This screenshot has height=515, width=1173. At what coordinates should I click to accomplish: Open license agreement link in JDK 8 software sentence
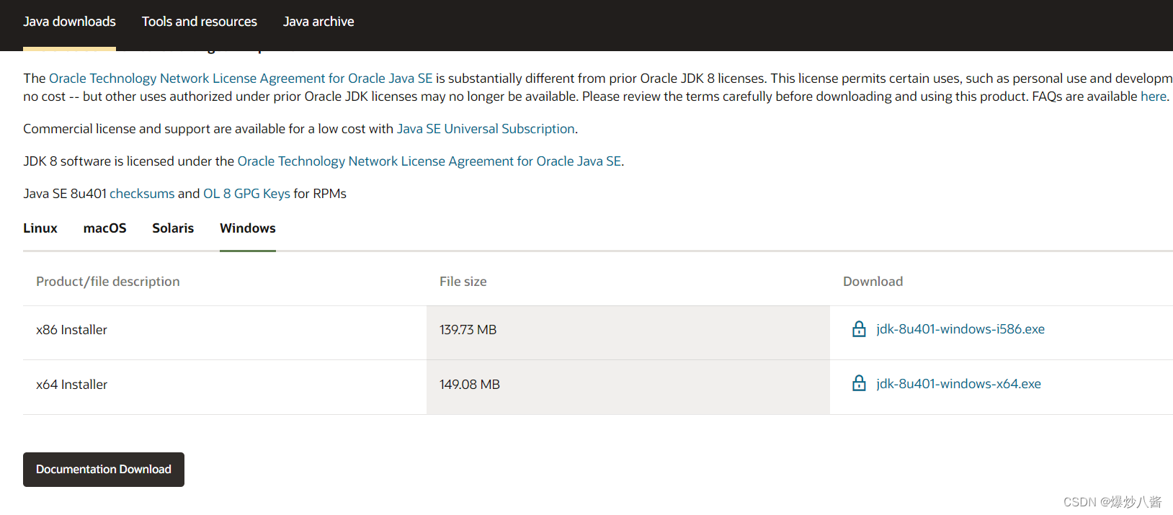429,161
